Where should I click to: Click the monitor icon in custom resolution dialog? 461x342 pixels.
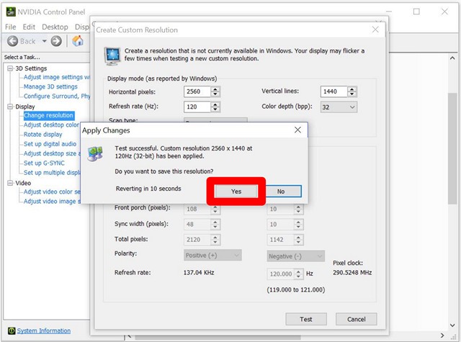(112, 56)
